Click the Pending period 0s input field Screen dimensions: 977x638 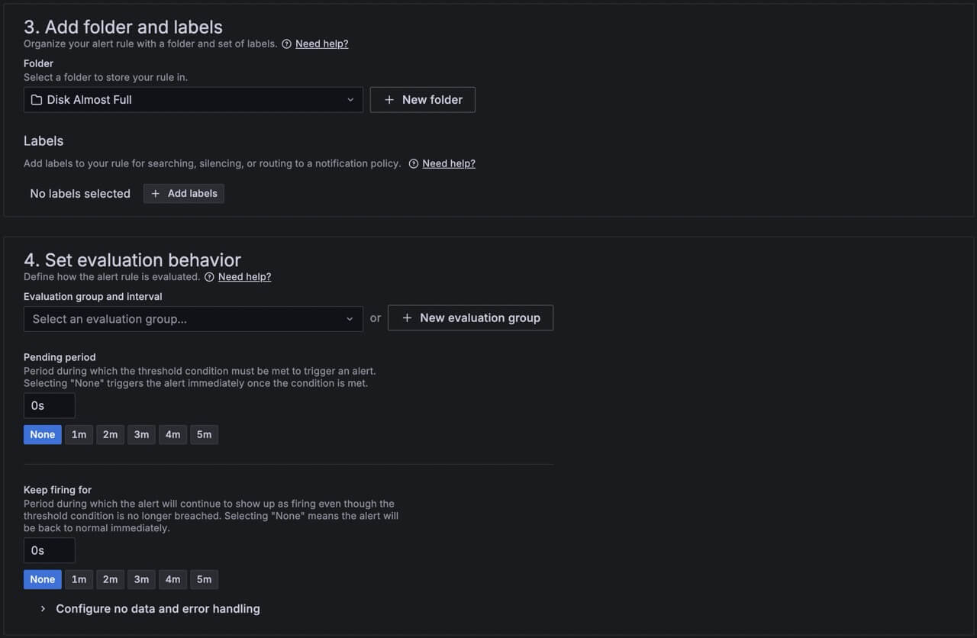(50, 406)
